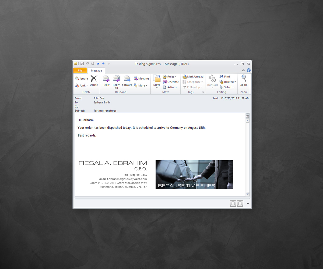
Task: Open Outlook Help question mark
Action: click(248, 70)
